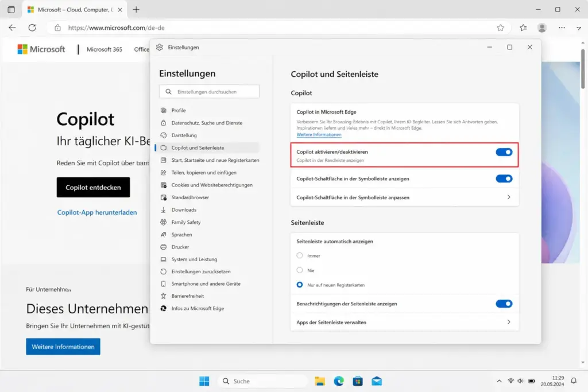Screen dimensions: 588x392
Task: Toggle Copilot-Schaltfläche in der Symbolleiste anzeigen switch
Action: [x=504, y=178]
